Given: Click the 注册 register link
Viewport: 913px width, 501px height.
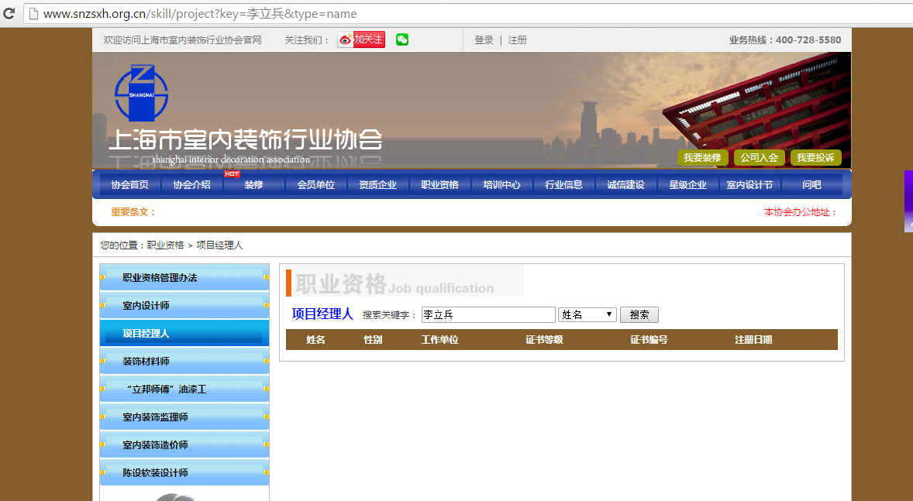Looking at the screenshot, I should (517, 40).
